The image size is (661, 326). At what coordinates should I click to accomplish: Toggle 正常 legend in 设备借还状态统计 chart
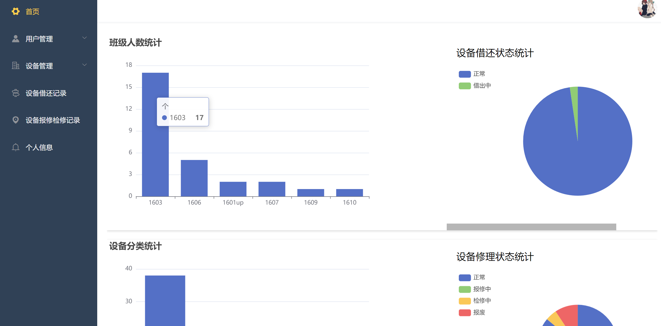pos(465,74)
